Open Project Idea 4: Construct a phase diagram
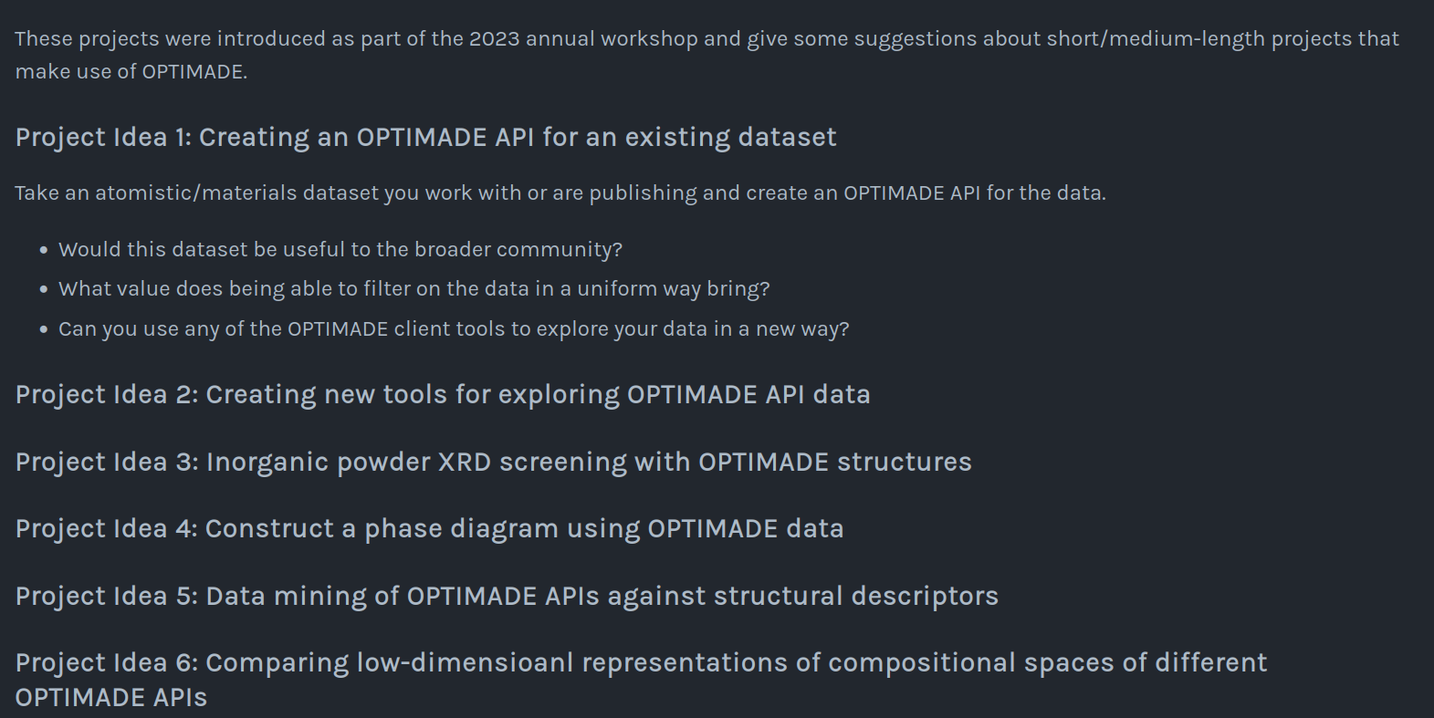Viewport: 1434px width, 718px height. [x=429, y=528]
